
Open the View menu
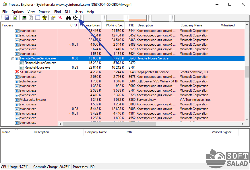coord(31,12)
